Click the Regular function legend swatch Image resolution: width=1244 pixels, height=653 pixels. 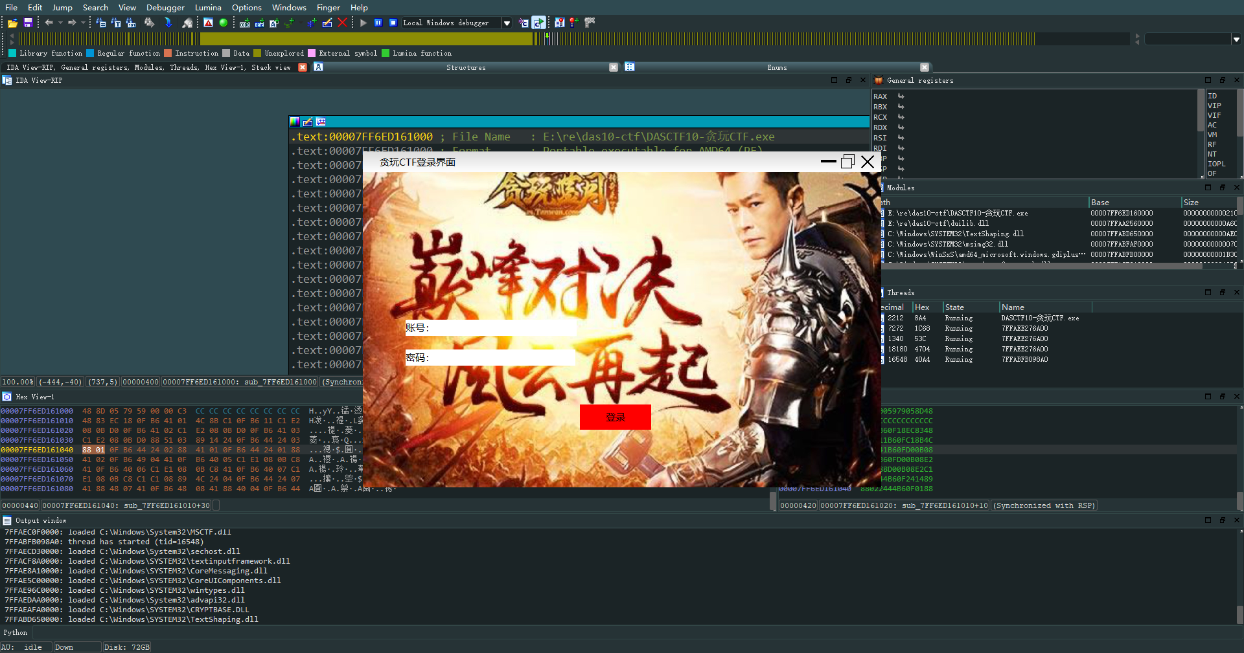coord(90,53)
